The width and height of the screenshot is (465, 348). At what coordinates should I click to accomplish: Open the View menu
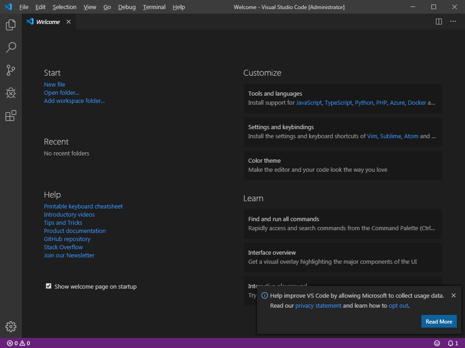pos(90,7)
